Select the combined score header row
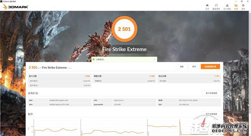This screenshot has height=136, width=251. coord(189,76)
